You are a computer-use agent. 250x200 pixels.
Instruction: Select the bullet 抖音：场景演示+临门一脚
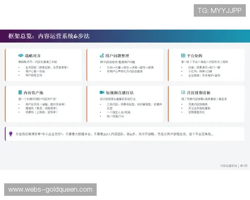pos(204,67)
